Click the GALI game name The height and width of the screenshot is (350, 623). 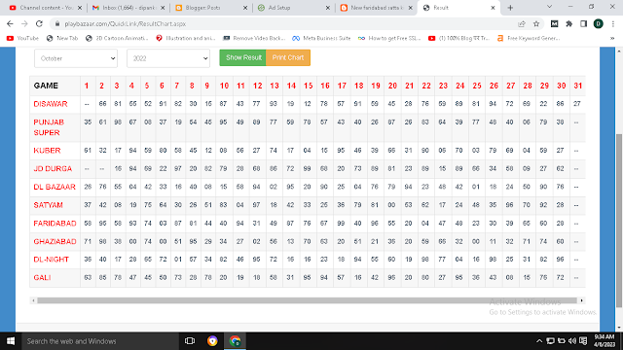[42, 278]
